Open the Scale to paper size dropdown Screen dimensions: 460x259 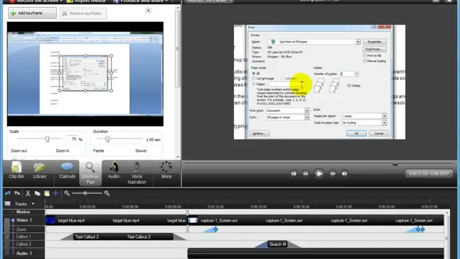384,122
